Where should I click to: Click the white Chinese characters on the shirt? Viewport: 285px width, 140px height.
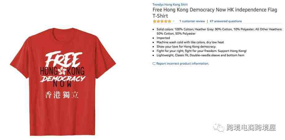click(x=62, y=95)
